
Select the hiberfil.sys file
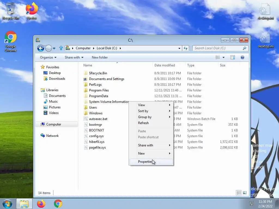pyautogui.click(x=94, y=142)
